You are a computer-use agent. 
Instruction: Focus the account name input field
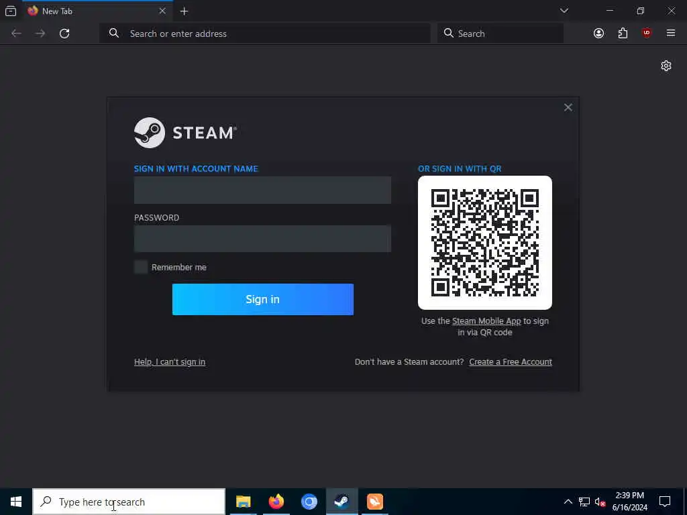tap(262, 190)
